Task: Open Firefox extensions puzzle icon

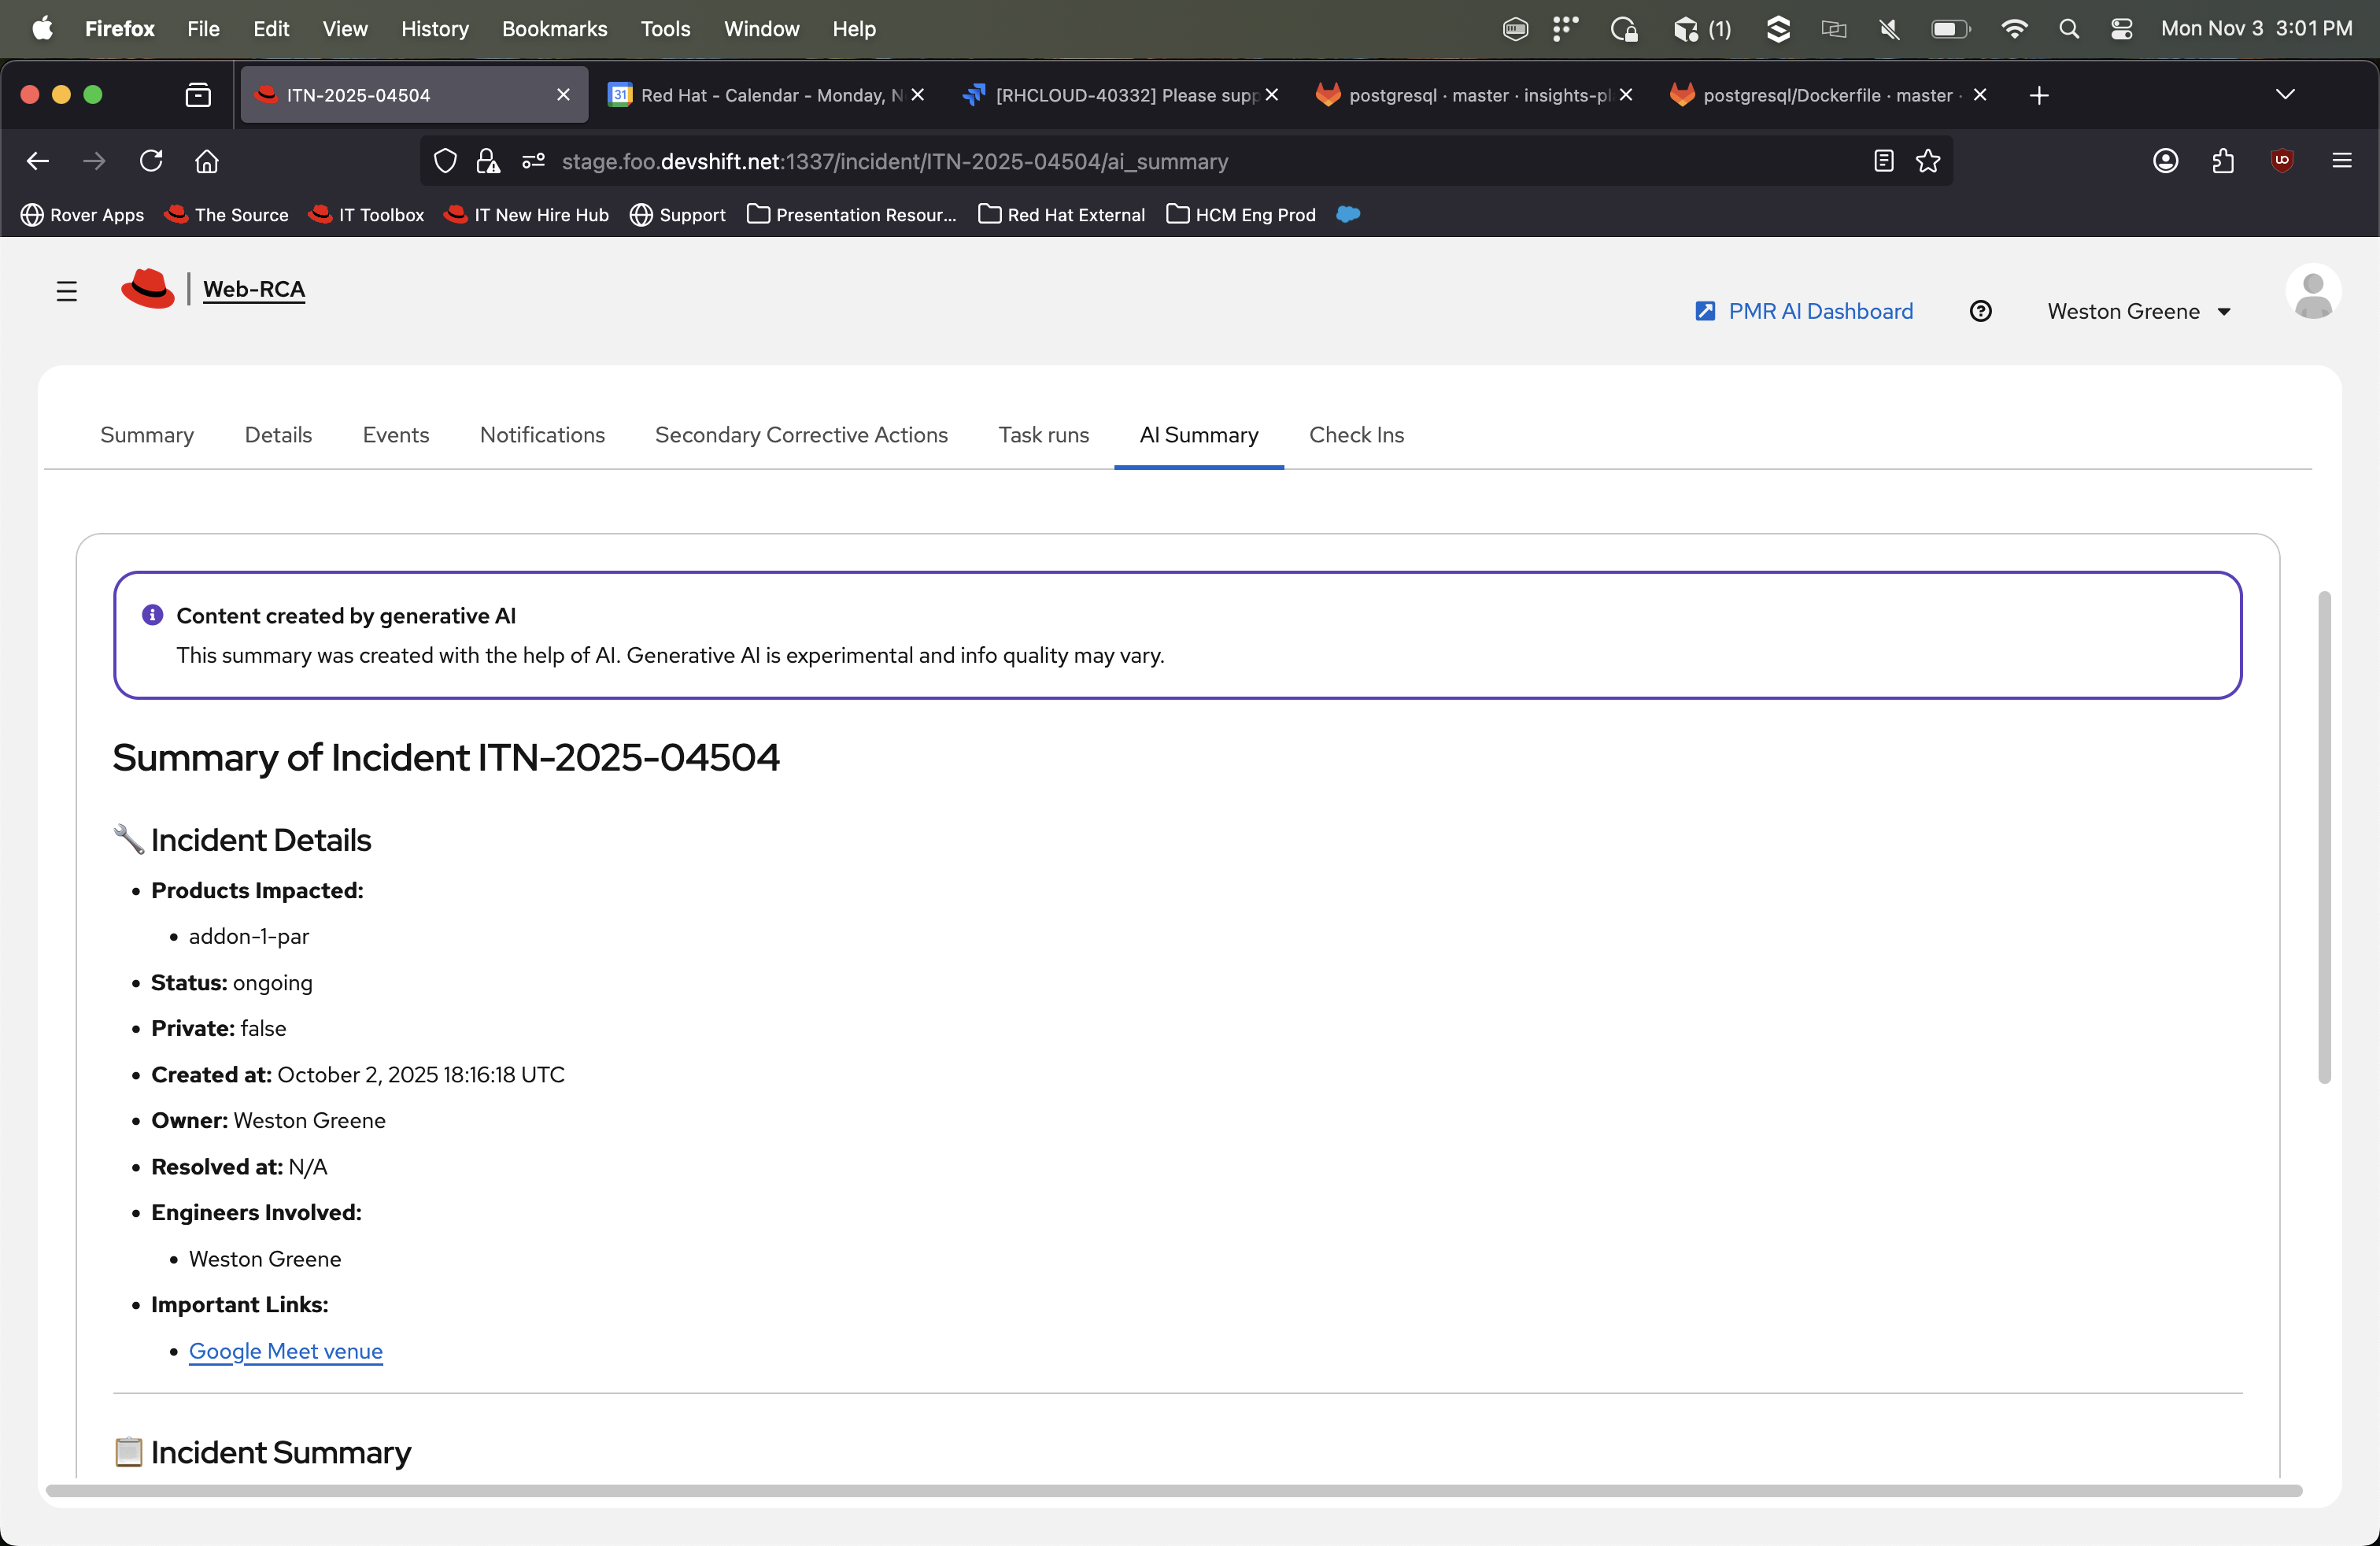Action: 2224,161
